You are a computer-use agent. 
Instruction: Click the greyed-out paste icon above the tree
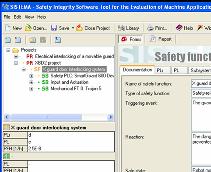pyautogui.click(x=43, y=40)
